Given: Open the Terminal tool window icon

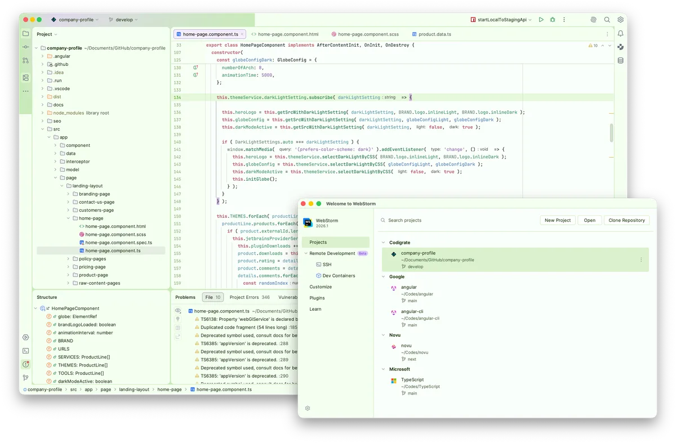Looking at the screenshot, I should pyautogui.click(x=25, y=351).
